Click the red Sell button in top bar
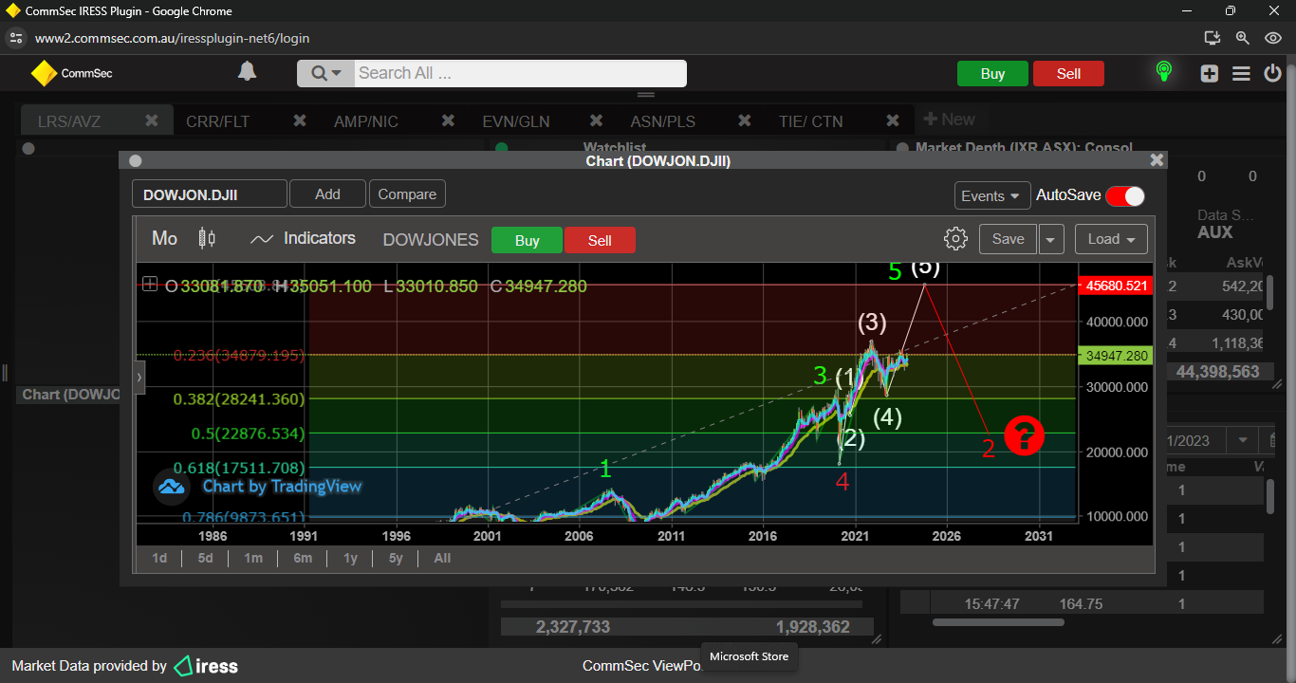 tap(1068, 74)
